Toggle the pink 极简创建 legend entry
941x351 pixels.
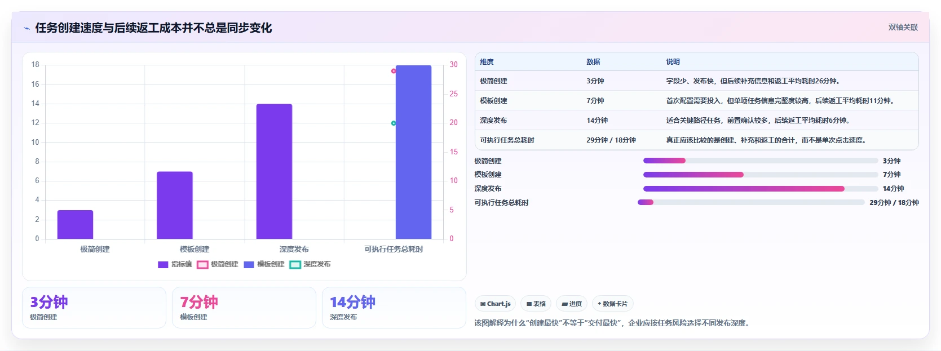[x=218, y=264]
